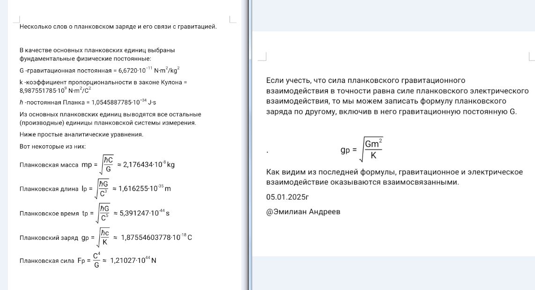
Task: Click the line "взаимодействия в точности равна силе"
Action: pyautogui.click(x=397, y=91)
